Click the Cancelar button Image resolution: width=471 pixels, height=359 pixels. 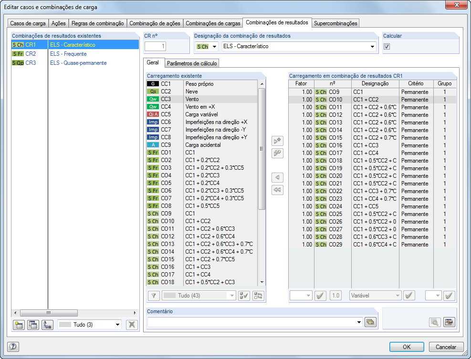point(446,347)
